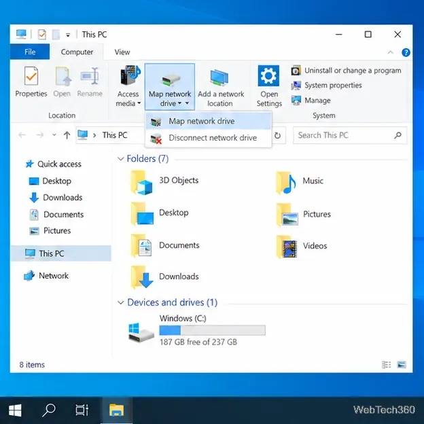Click the Back navigation arrow
Viewport: 424px width, 424px height.
[x=22, y=135]
